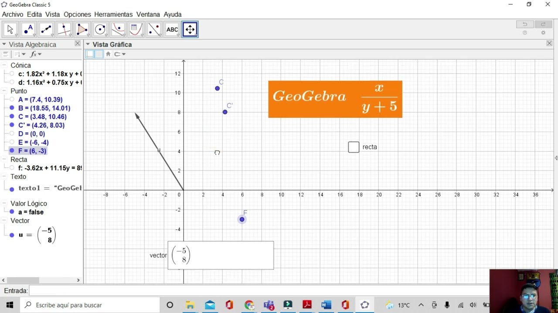Toggle visibility of vector u
This screenshot has height=313, width=558.
pyautogui.click(x=12, y=235)
